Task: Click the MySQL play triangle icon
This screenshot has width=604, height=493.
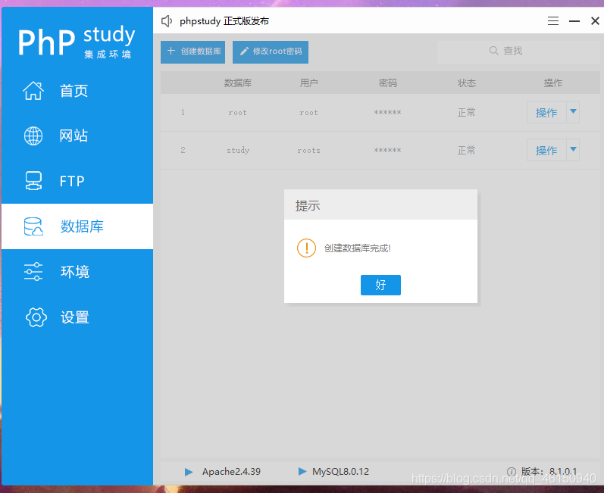Action: pos(302,472)
